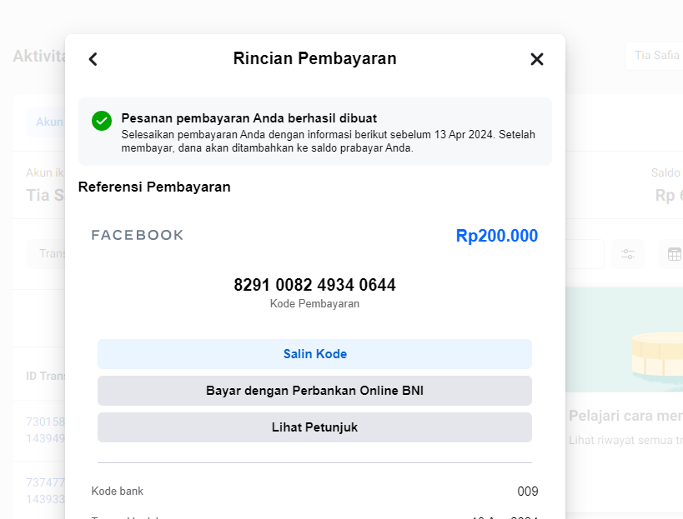The image size is (683, 519).
Task: Copy payment code with Salin Kode
Action: [314, 354]
